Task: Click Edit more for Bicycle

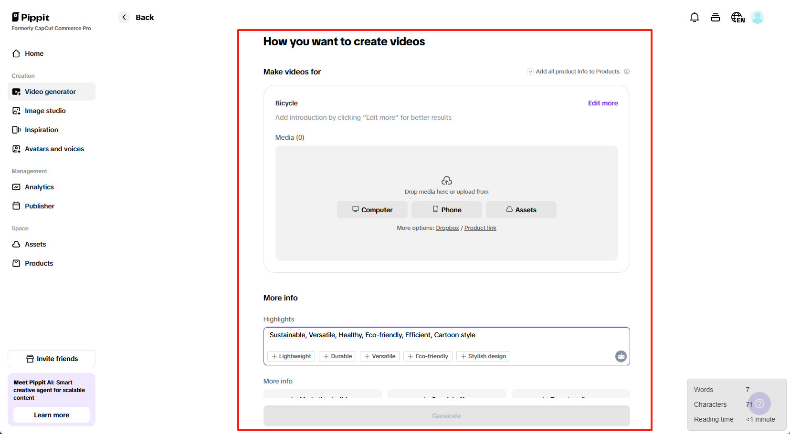Action: tap(603, 103)
